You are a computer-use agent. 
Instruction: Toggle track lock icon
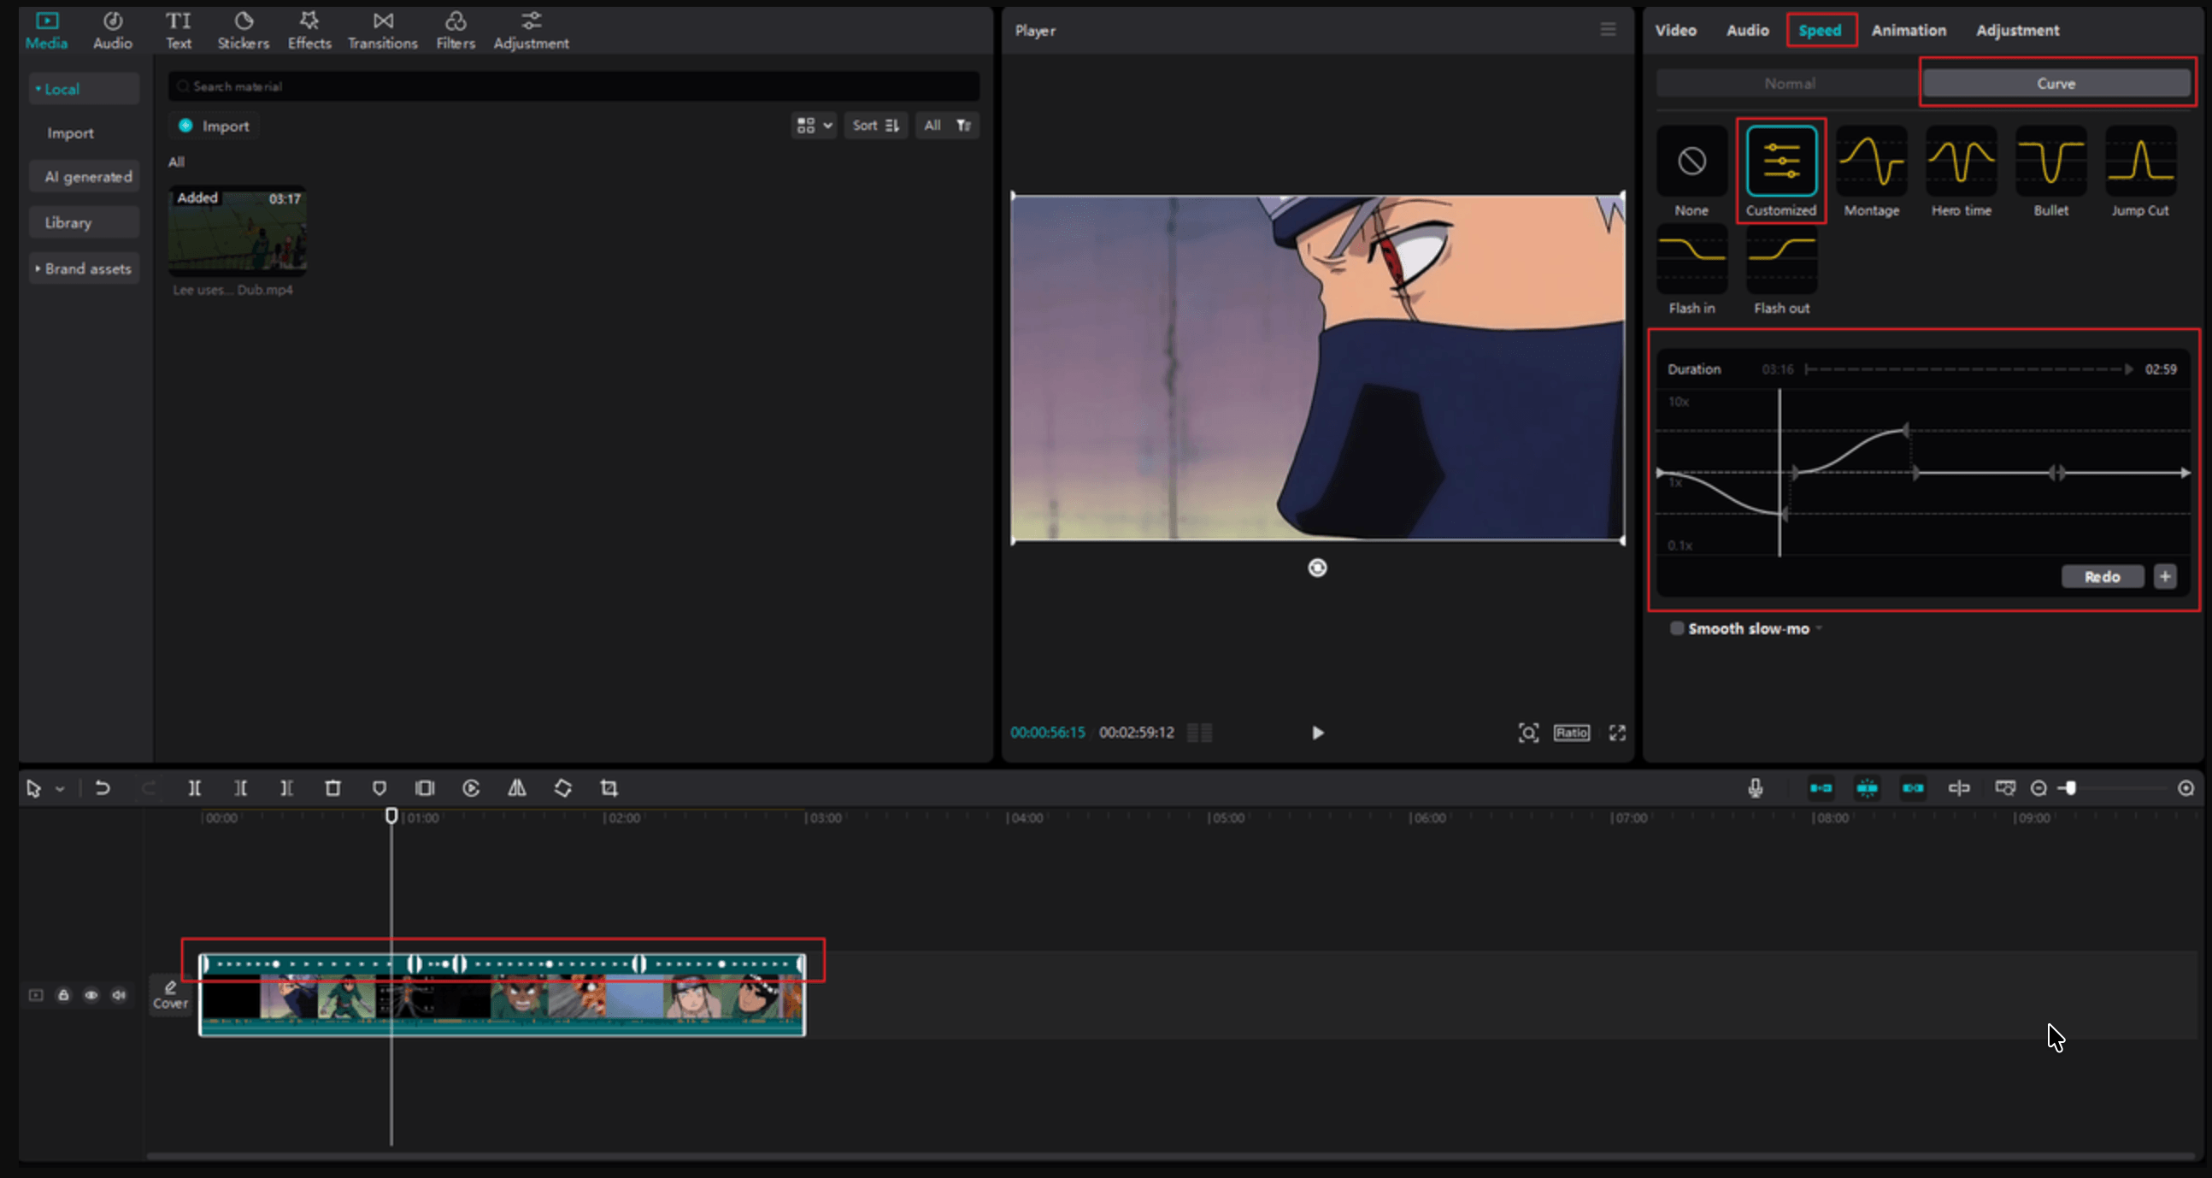point(63,995)
